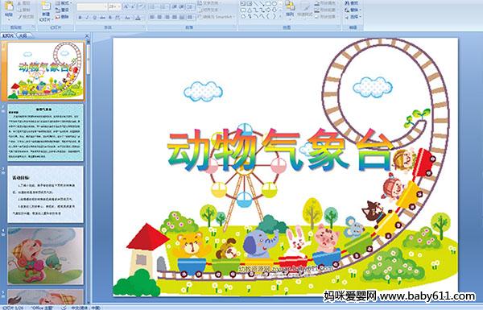Click the Find button in Editing group

pyautogui.click(x=352, y=3)
